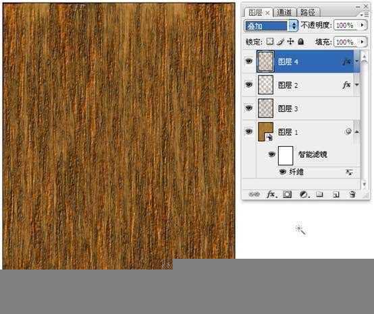
Task: Click delete layer trash icon
Action: (x=352, y=194)
